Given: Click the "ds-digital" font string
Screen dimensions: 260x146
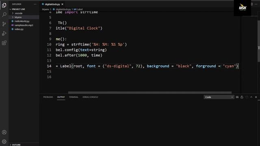Looking at the screenshot, I should [x=118, y=66].
